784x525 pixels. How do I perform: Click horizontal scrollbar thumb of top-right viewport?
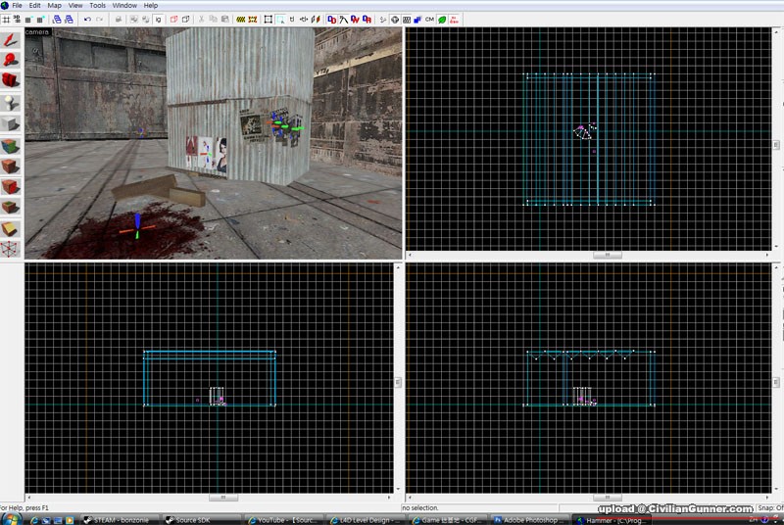pos(607,255)
